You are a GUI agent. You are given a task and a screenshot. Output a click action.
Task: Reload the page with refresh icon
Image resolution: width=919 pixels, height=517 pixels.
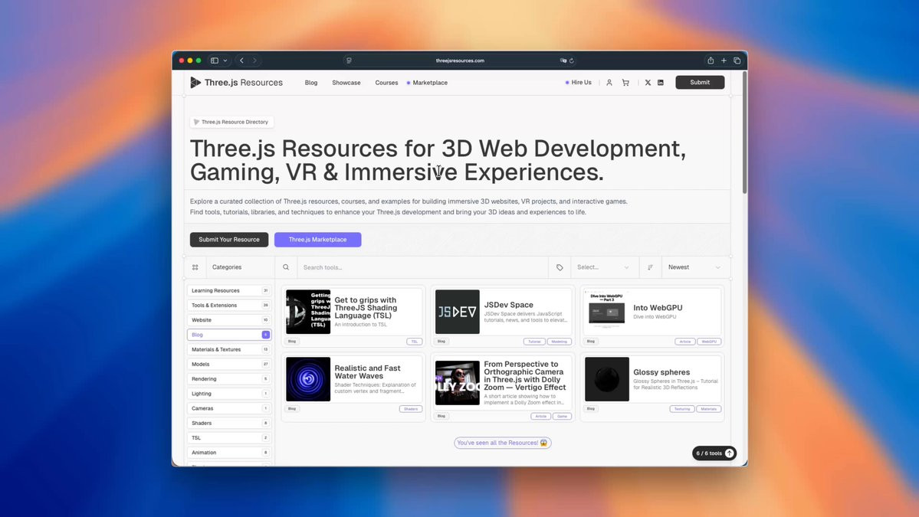click(572, 61)
